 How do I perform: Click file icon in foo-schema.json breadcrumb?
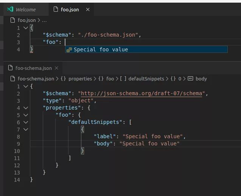(12, 79)
